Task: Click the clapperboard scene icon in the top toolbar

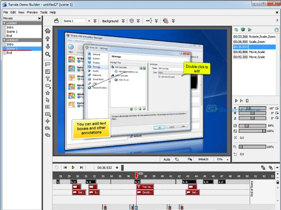Action: point(56,21)
